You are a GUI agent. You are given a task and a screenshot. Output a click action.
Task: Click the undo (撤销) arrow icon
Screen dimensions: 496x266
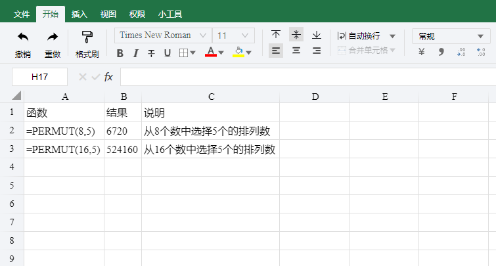pos(23,37)
